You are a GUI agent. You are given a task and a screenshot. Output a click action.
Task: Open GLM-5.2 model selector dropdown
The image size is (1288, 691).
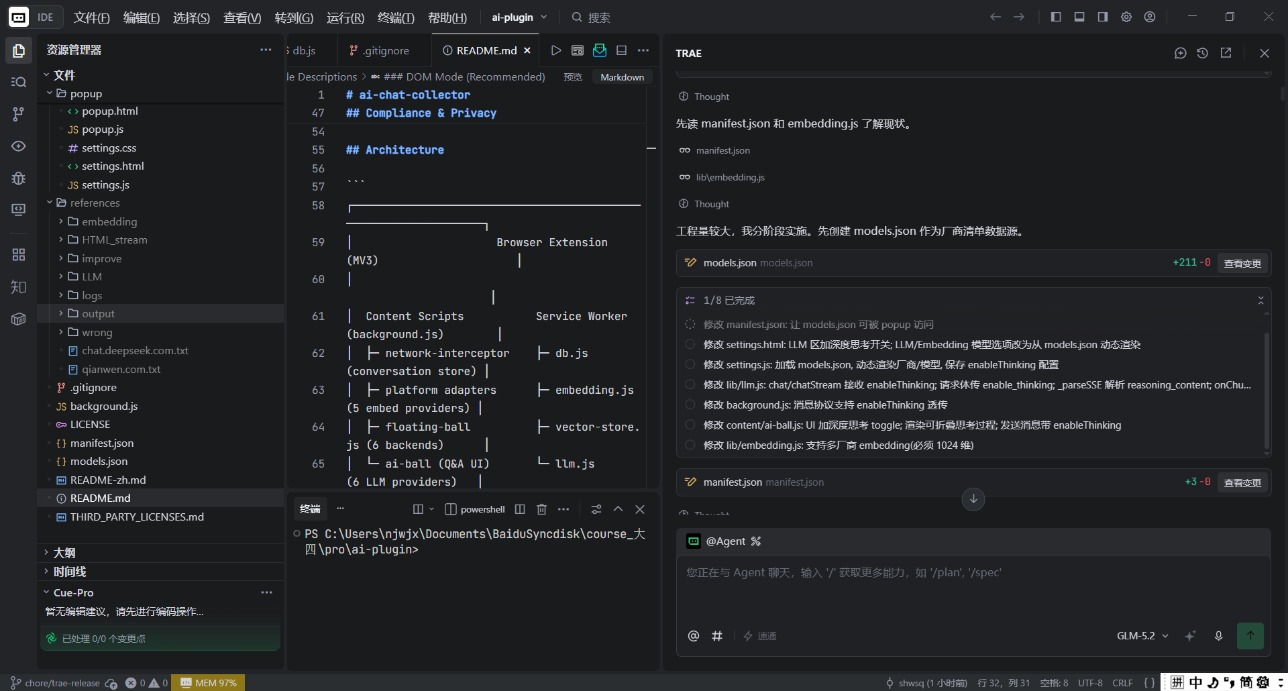[x=1142, y=636]
